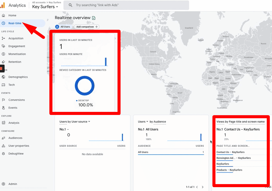Open the DebugView bug icon
Image resolution: width=272 pixels, height=191 pixels.
click(x=3, y=154)
